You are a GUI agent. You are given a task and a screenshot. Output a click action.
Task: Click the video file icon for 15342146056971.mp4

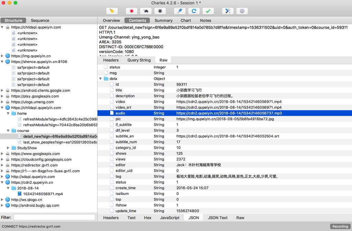click(x=20, y=194)
